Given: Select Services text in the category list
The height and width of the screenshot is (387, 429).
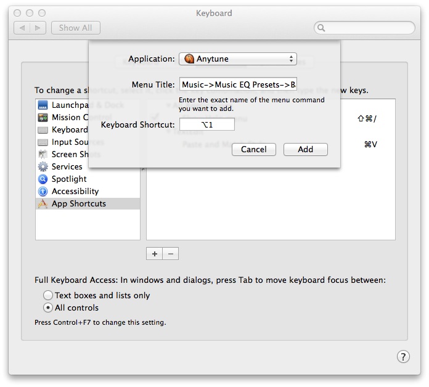Looking at the screenshot, I should pyautogui.click(x=67, y=166).
